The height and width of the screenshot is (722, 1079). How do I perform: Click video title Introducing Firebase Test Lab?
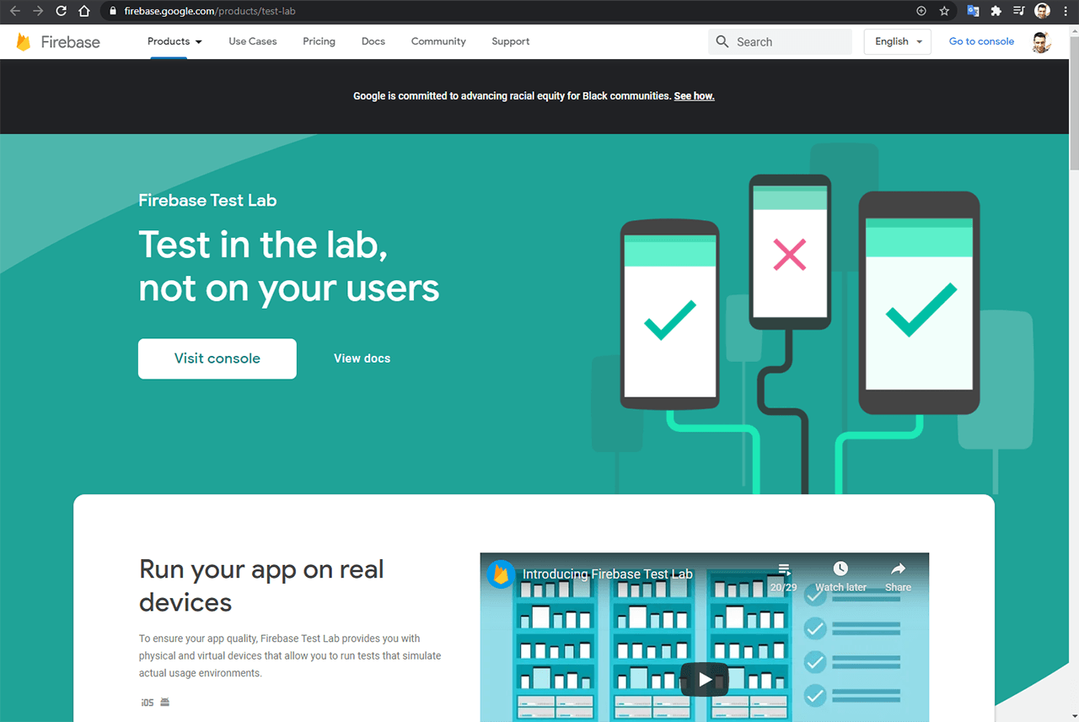[x=608, y=574]
